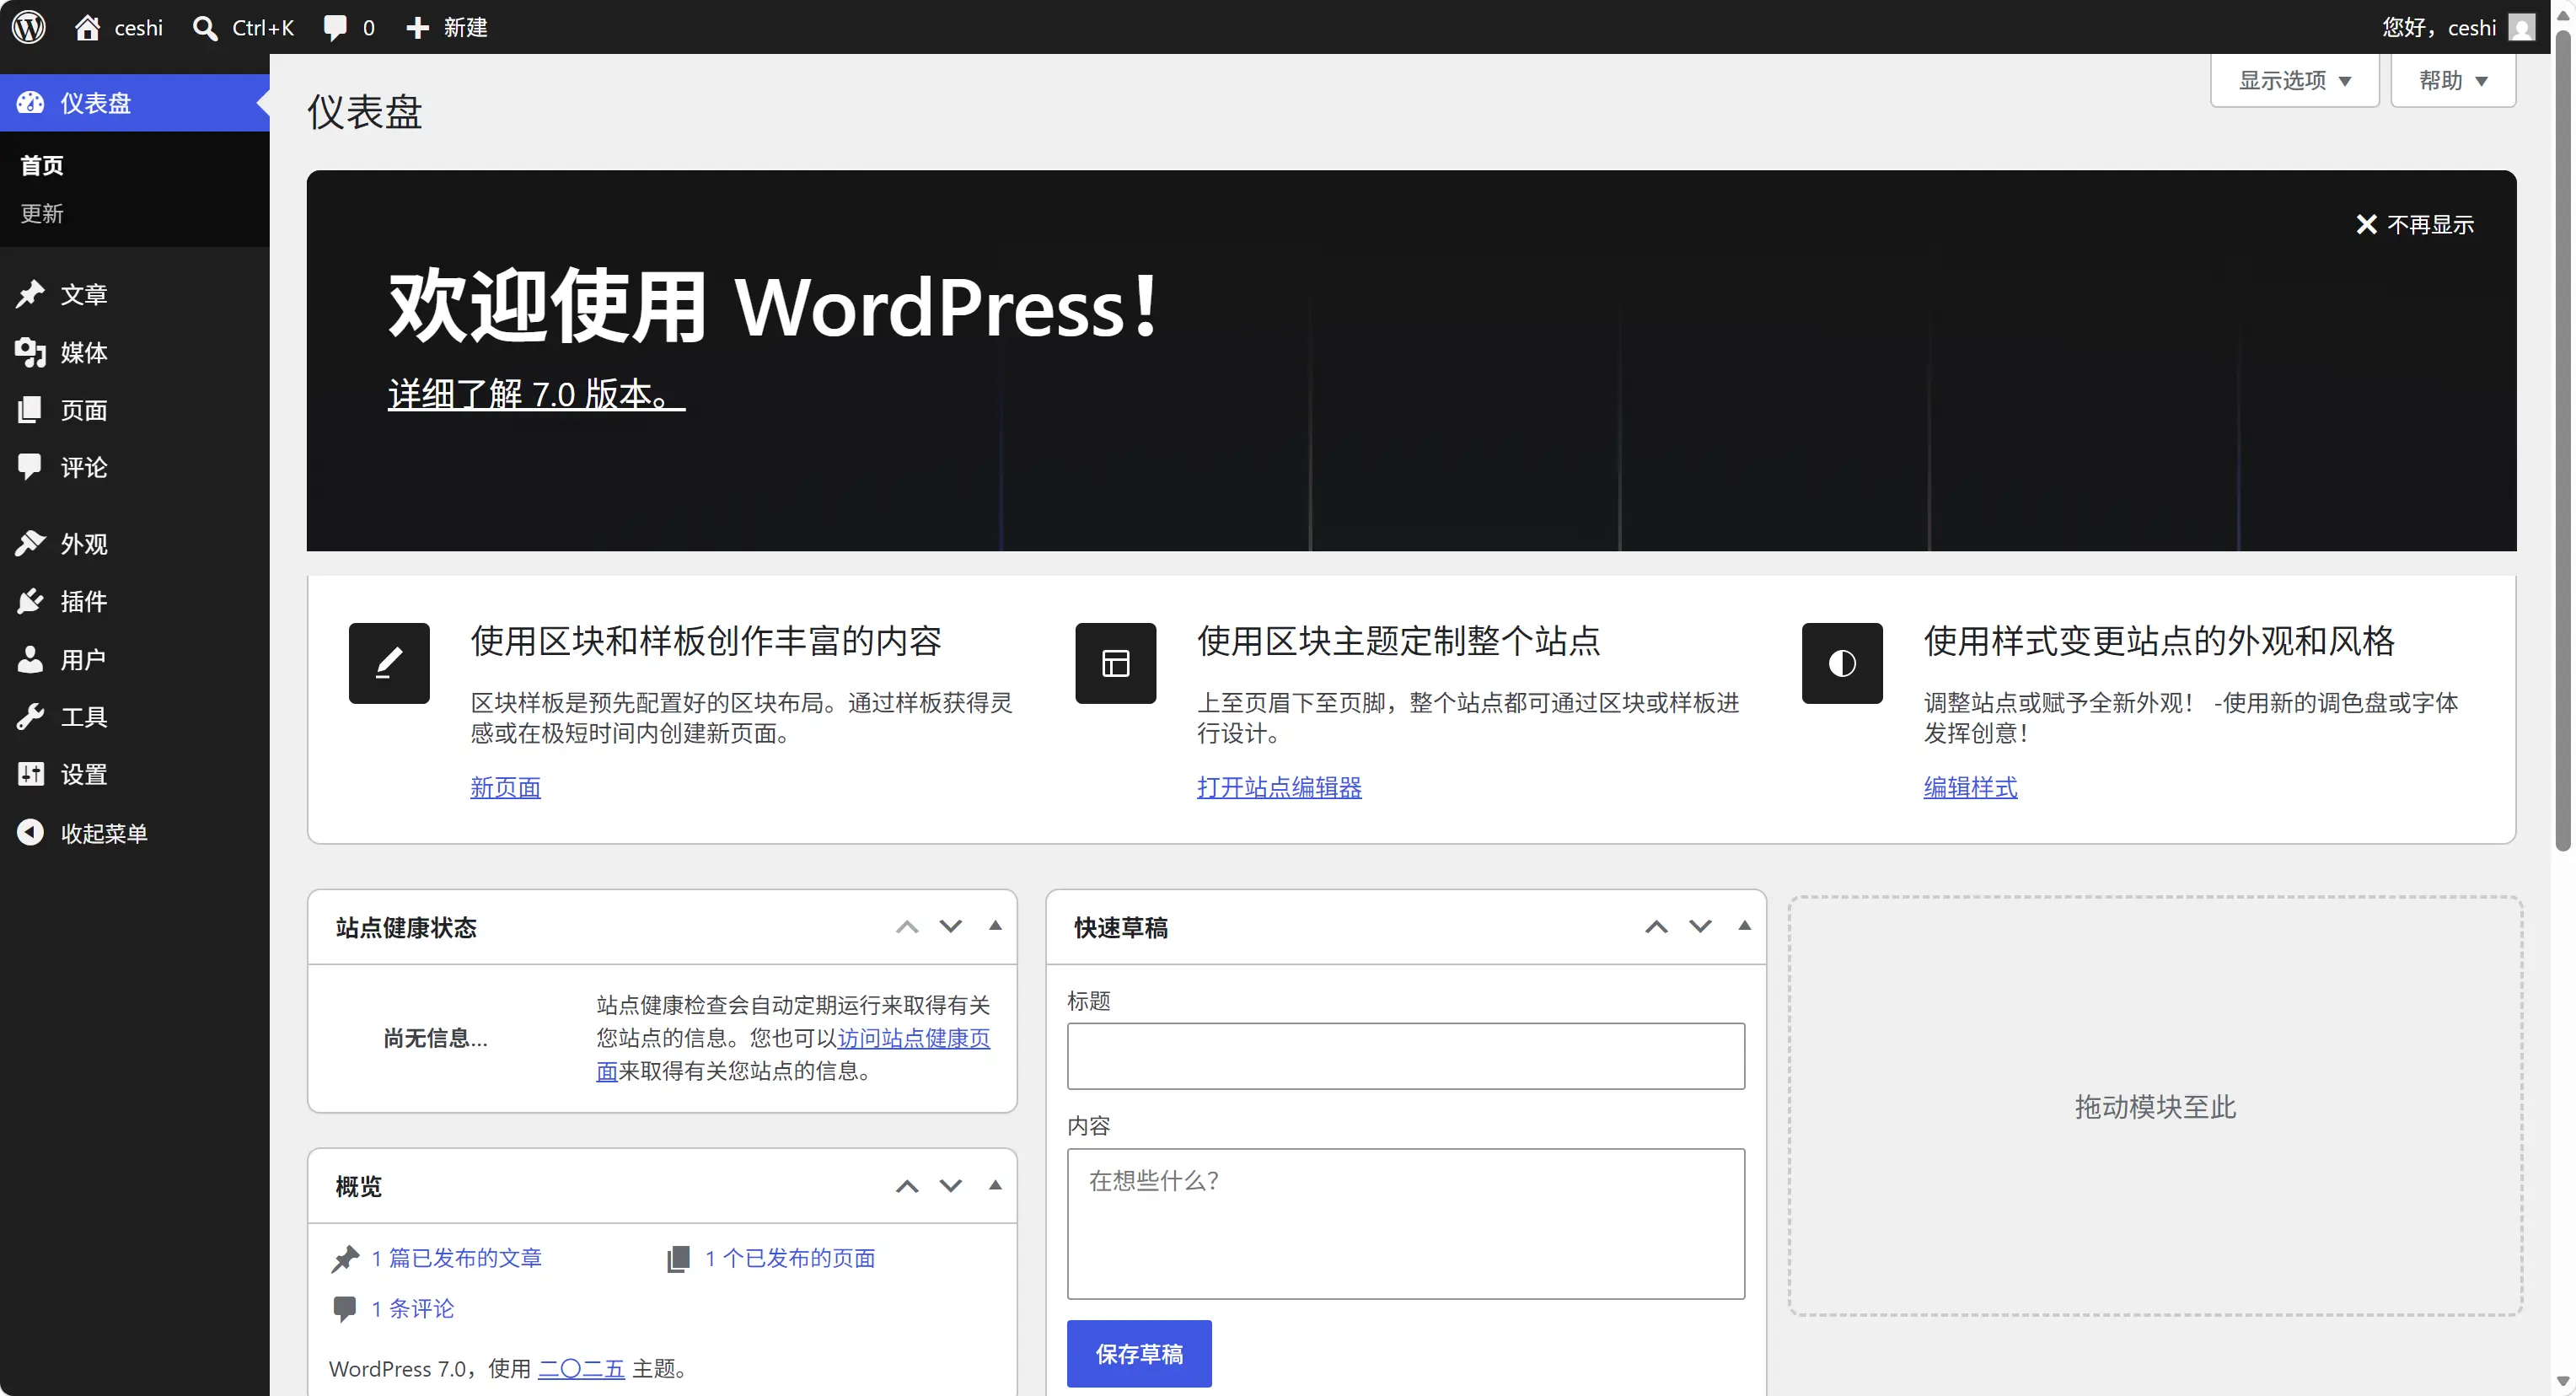
Task: Open the 文章 posts menu
Action: (x=135, y=294)
